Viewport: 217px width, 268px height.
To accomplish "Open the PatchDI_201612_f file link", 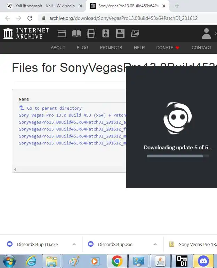I will (x=72, y=129).
